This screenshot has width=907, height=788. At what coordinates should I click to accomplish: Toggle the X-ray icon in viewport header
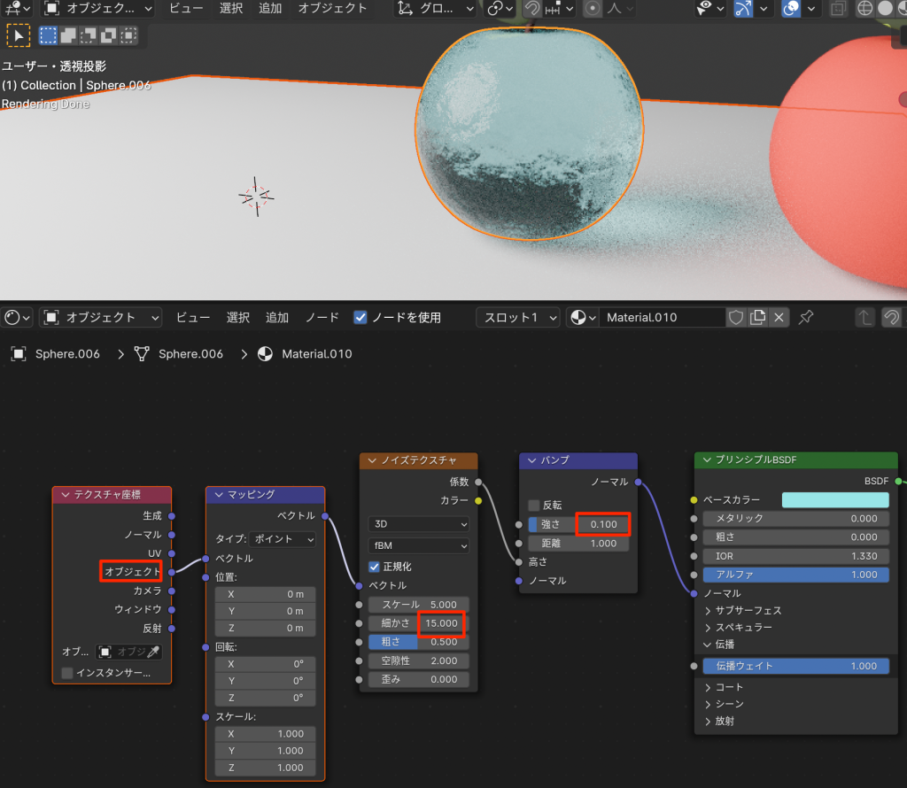(837, 9)
